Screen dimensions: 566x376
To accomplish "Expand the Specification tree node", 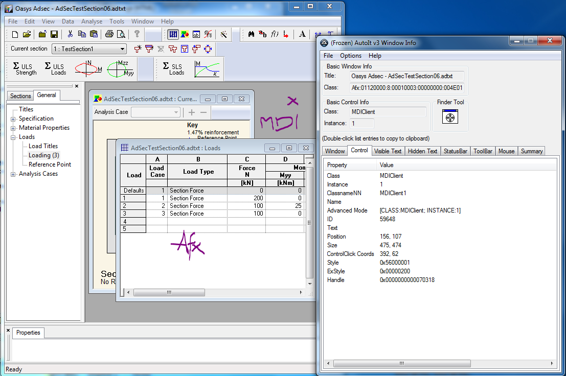I will (x=13, y=119).
